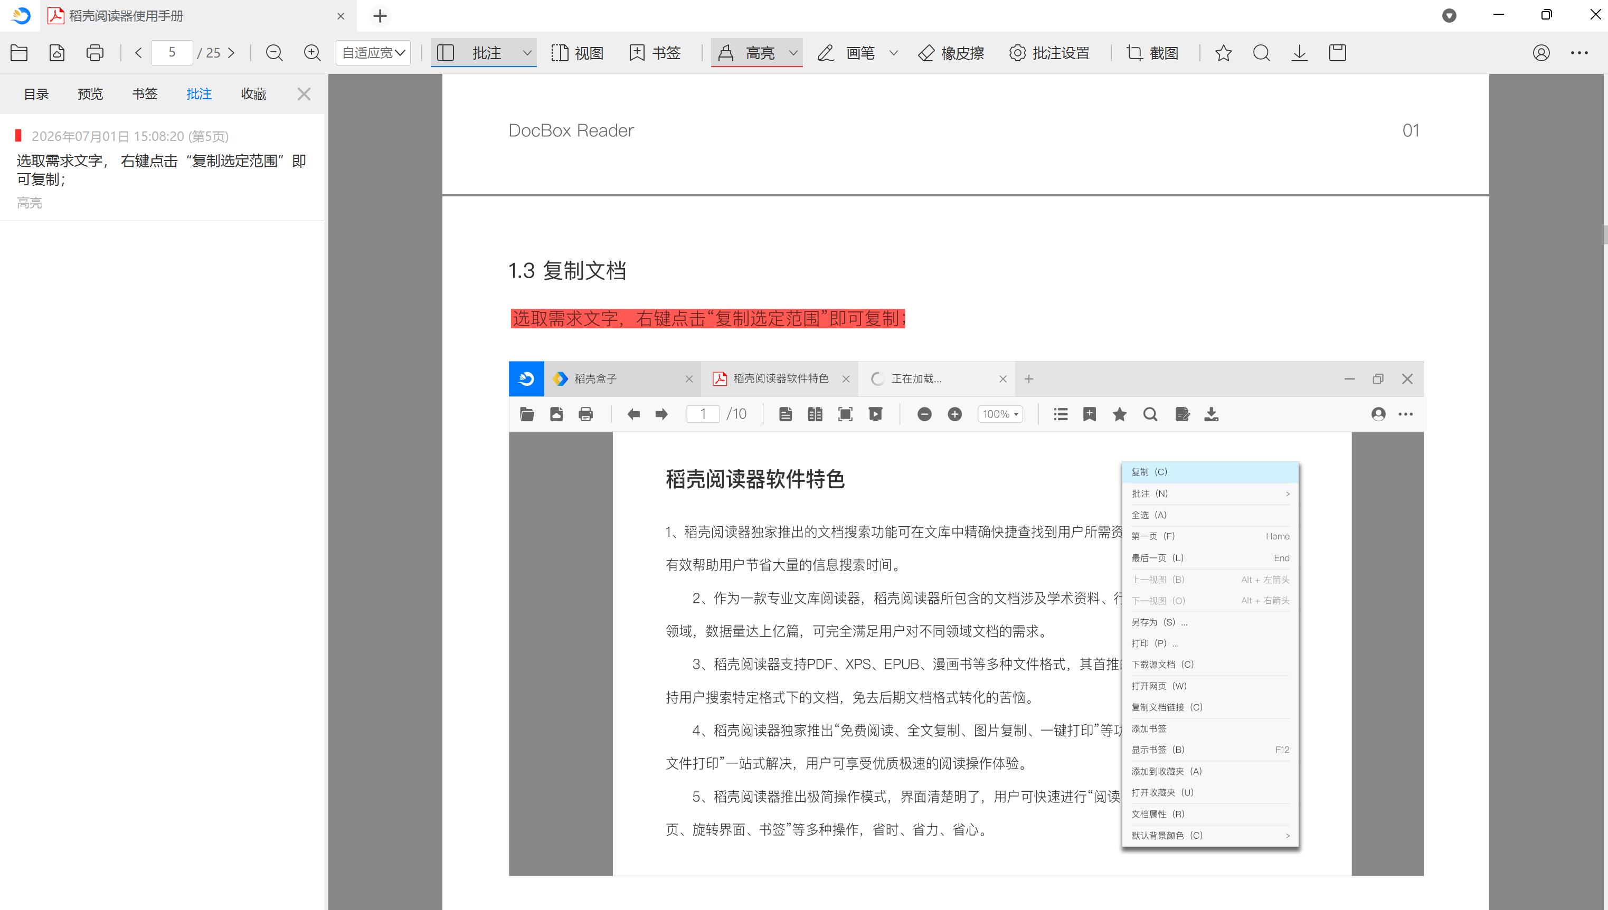Favorite the document with star icon

(x=1223, y=53)
